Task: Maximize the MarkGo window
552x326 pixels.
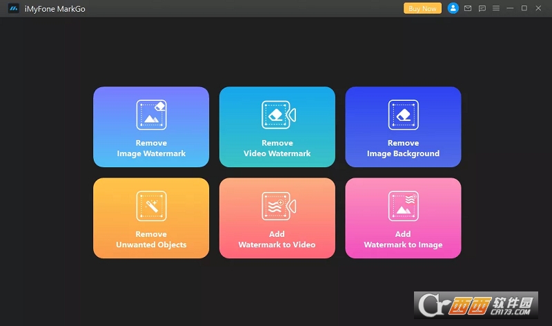Action: (524, 8)
